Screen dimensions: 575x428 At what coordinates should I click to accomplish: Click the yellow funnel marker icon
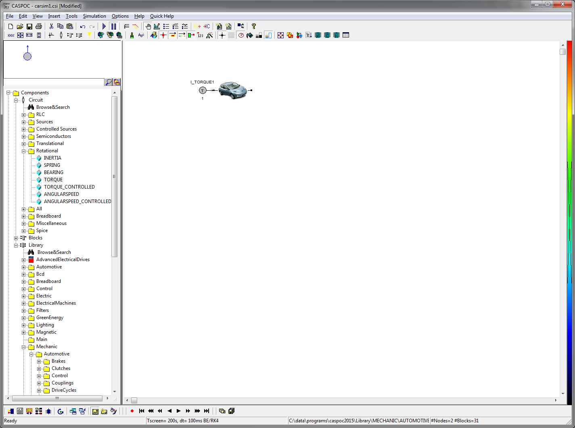coord(89,35)
